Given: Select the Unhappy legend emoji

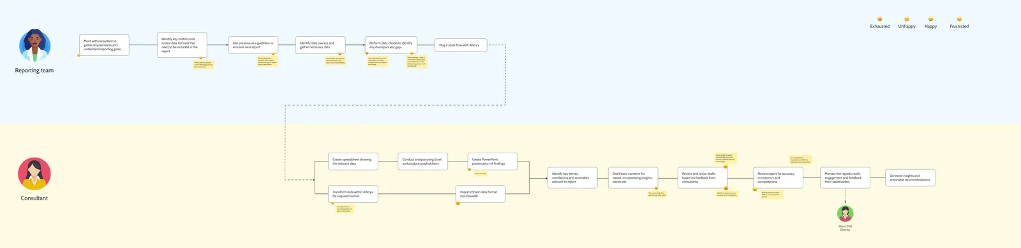Looking at the screenshot, I should pyautogui.click(x=907, y=19).
